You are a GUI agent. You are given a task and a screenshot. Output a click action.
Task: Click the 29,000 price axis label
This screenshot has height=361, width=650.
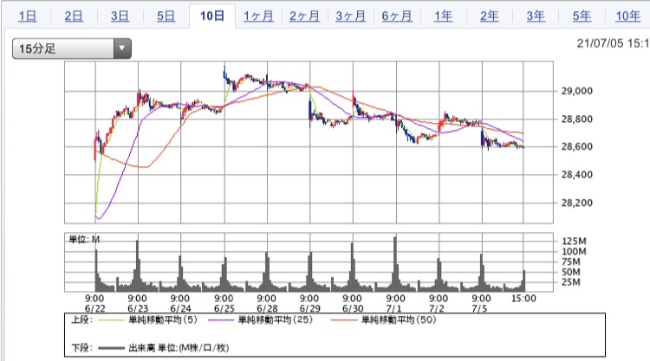[576, 91]
